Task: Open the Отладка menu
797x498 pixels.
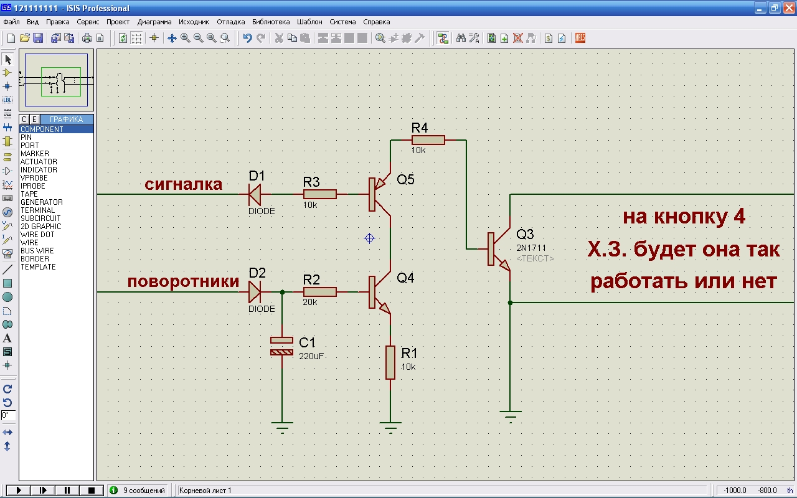Action: pyautogui.click(x=230, y=22)
